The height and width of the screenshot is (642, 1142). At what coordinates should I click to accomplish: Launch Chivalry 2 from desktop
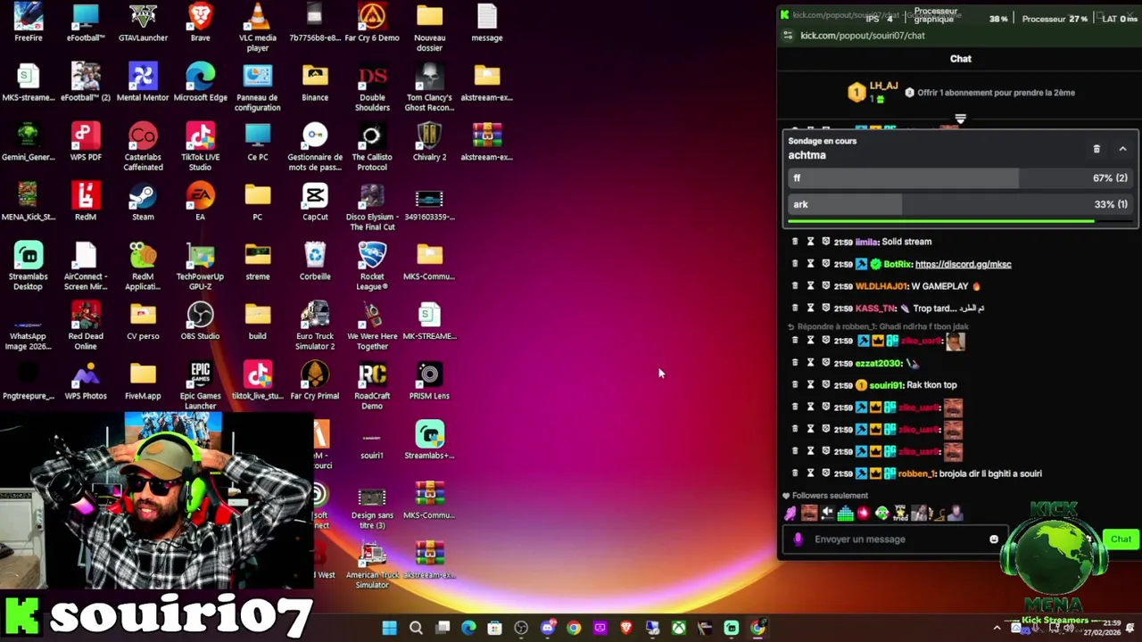(x=429, y=143)
